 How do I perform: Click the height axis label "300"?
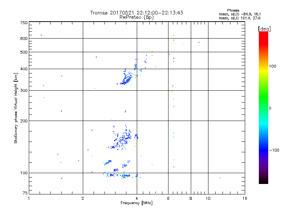(x=24, y=90)
